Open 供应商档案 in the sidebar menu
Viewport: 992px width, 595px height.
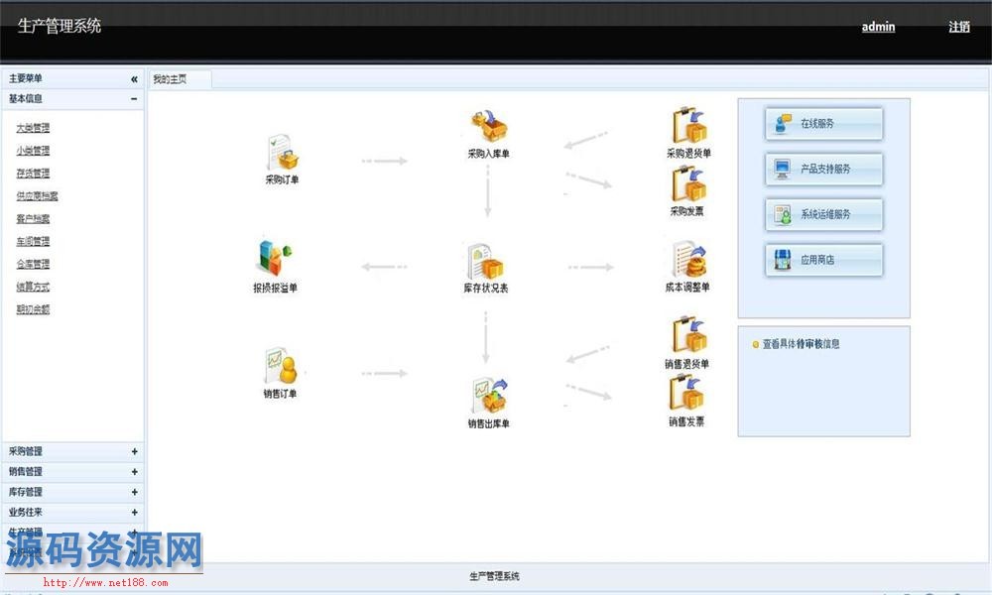pyautogui.click(x=37, y=196)
